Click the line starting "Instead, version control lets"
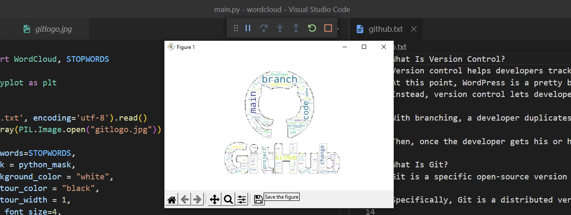 point(482,94)
